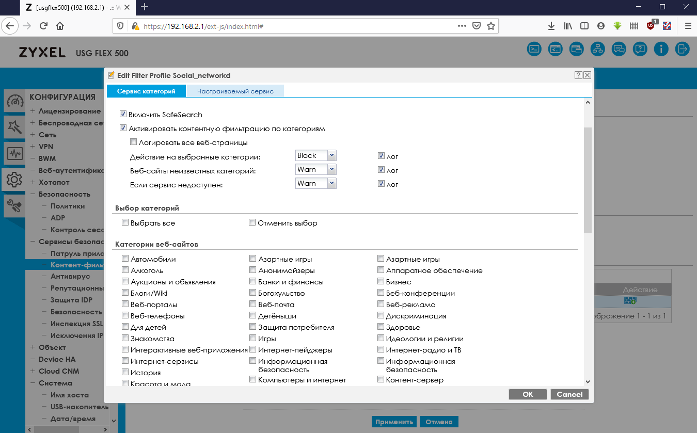Click Cancel button in dialog
This screenshot has height=433, width=697.
569,394
